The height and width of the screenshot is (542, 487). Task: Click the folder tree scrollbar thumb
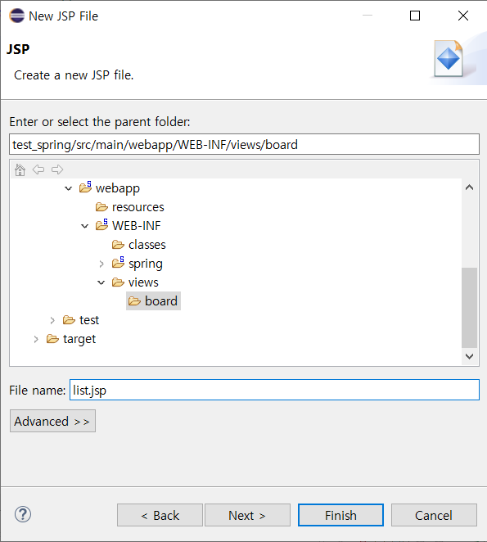469,307
